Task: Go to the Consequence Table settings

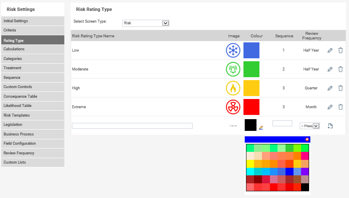Action: (33, 96)
